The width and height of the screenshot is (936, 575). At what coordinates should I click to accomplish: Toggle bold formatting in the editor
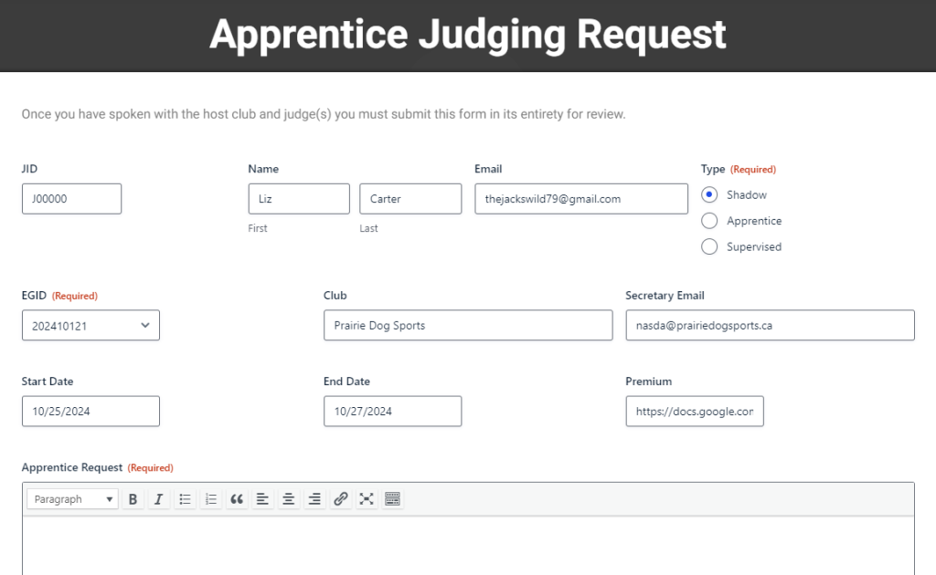coord(133,499)
